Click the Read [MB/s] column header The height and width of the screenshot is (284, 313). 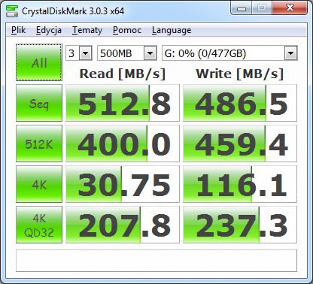(x=123, y=74)
